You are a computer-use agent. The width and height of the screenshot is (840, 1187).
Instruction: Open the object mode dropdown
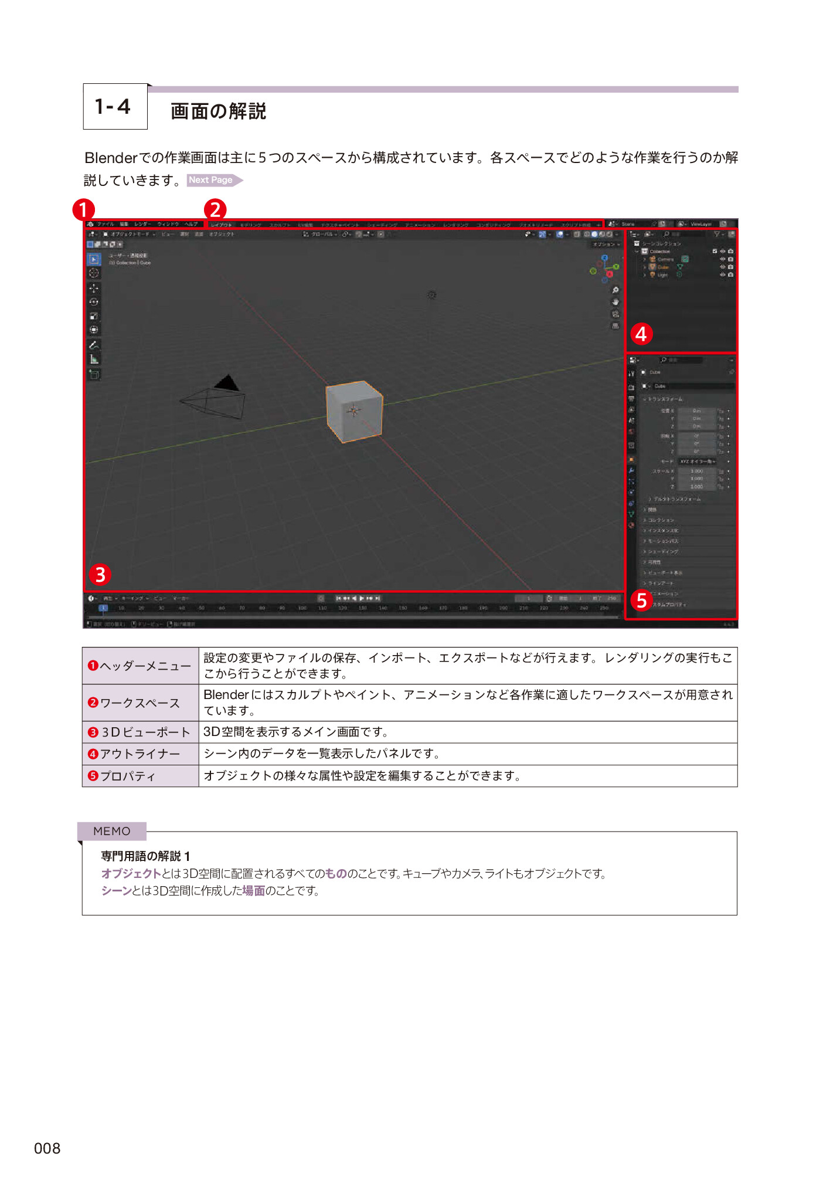coord(129,234)
